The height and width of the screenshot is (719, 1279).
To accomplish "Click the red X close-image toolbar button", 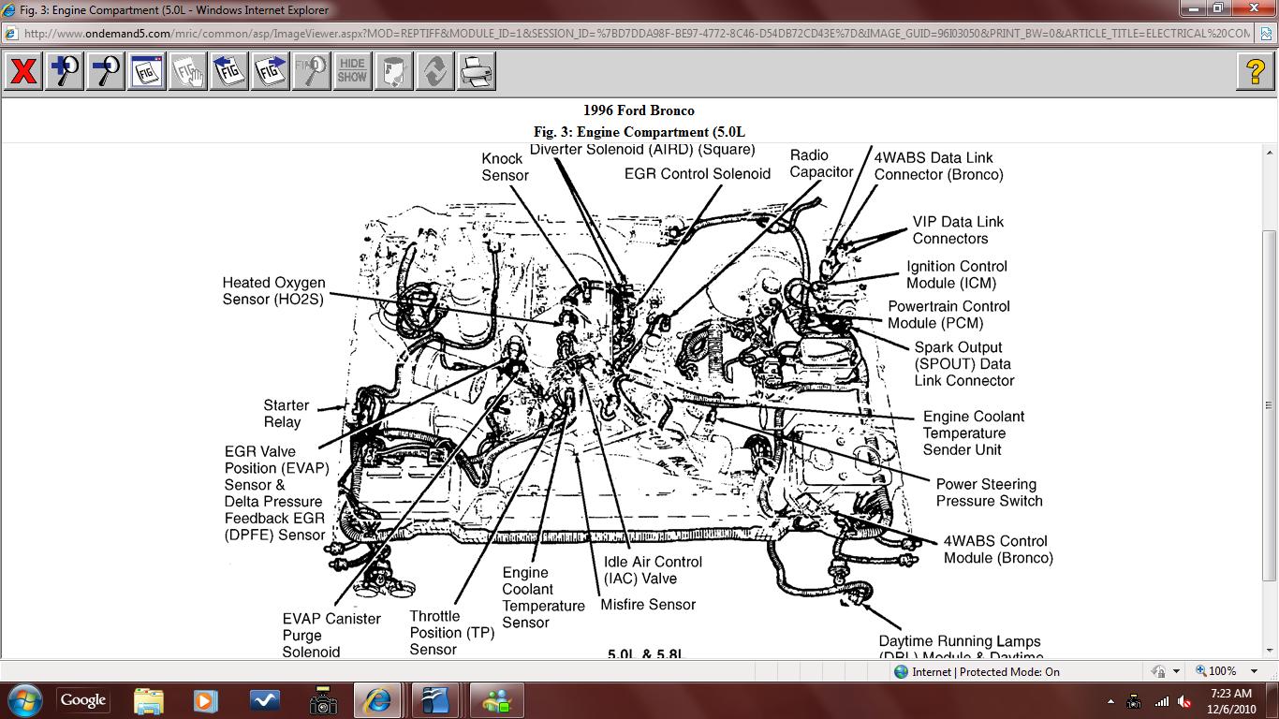I will [23, 71].
